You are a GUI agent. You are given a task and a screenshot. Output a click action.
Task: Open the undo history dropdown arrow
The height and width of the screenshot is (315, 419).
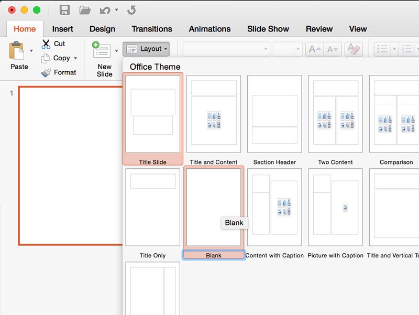point(116,10)
